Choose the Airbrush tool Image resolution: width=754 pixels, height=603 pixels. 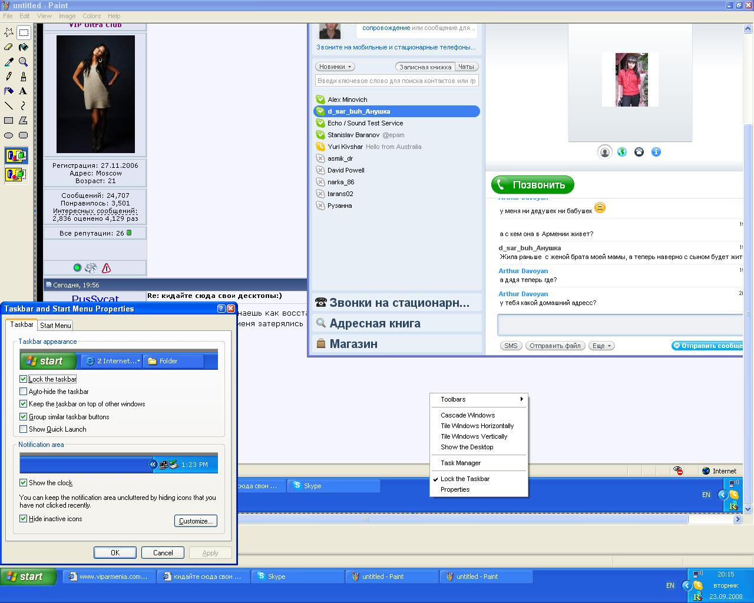9,91
